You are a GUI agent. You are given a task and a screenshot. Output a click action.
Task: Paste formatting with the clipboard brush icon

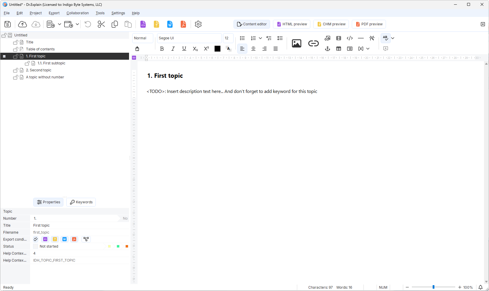tap(137, 49)
